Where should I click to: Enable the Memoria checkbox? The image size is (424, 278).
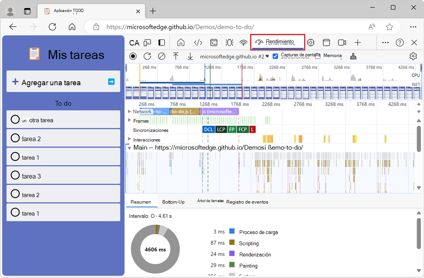click(x=317, y=56)
